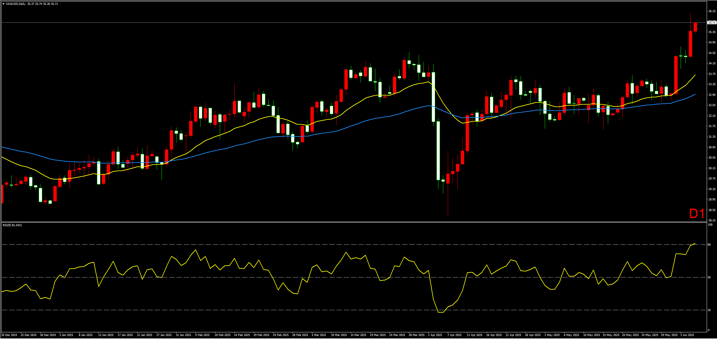
Task: Click the 36.15 price scale value
Action: pos(712,11)
